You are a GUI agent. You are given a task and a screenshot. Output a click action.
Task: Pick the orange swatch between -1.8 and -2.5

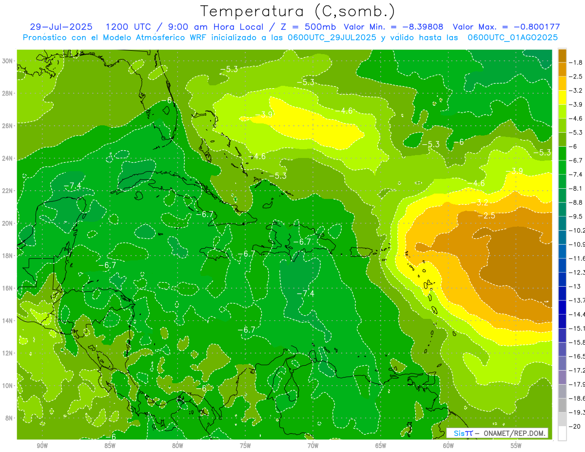(x=562, y=69)
